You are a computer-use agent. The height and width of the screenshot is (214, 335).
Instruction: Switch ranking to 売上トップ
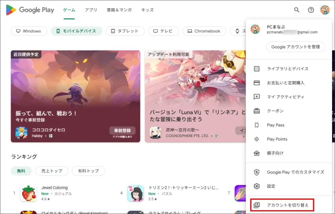52,171
